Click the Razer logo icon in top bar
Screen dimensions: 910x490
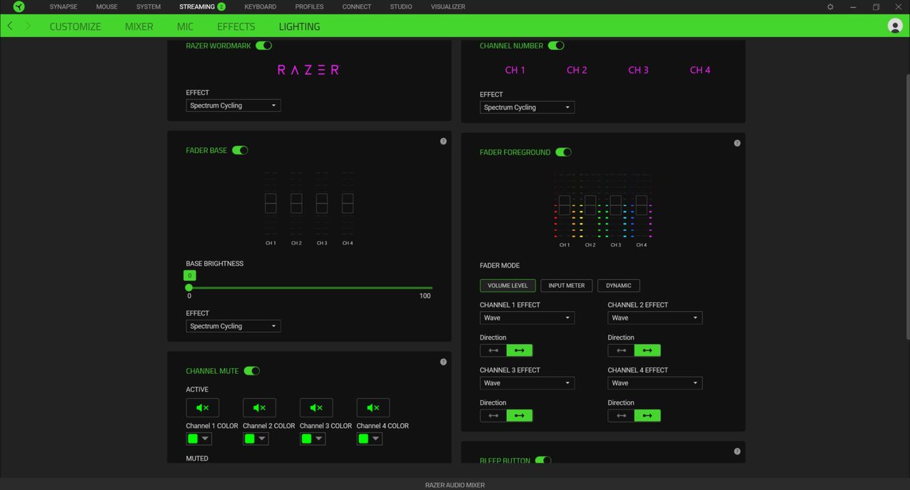coord(19,6)
